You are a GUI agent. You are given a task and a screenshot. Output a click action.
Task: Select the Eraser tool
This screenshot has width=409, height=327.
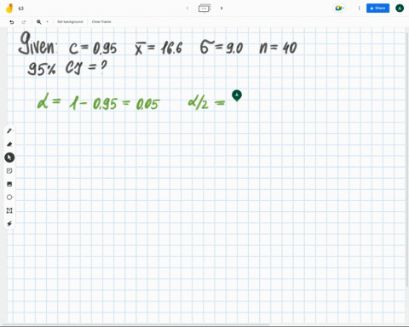click(9, 144)
